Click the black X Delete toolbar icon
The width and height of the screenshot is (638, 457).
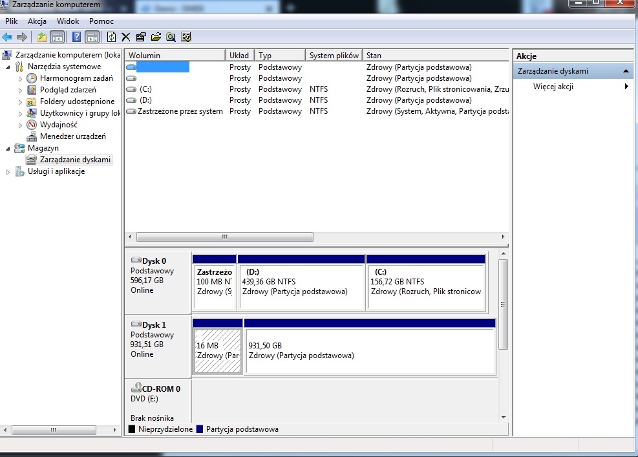pyautogui.click(x=126, y=37)
